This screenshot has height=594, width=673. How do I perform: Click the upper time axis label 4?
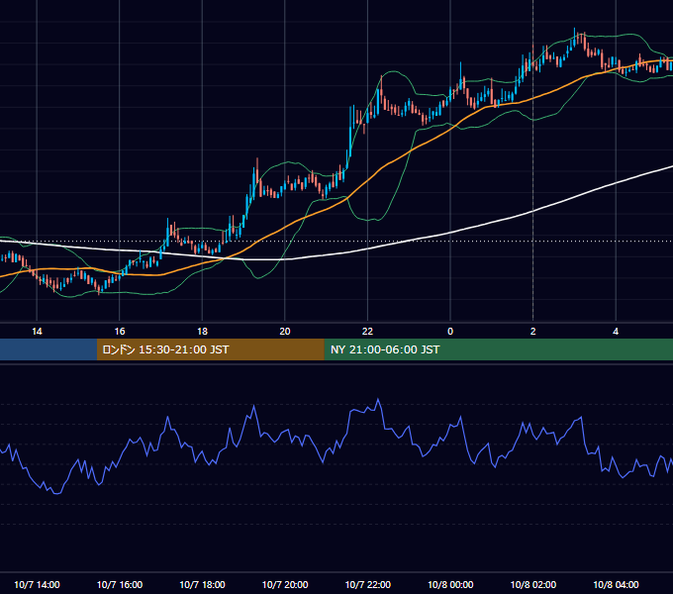point(616,332)
